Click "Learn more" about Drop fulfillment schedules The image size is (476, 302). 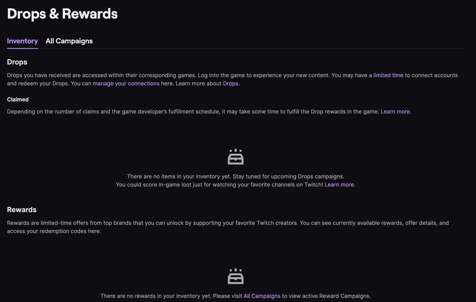[395, 112]
